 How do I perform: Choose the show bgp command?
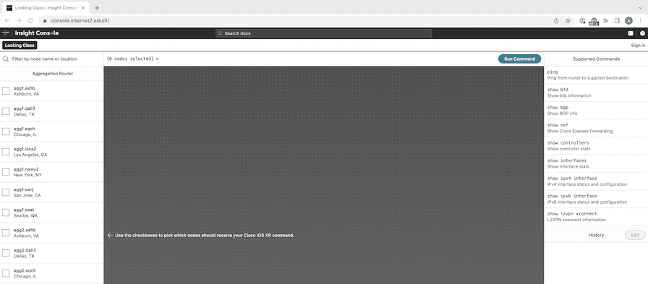pos(596,111)
